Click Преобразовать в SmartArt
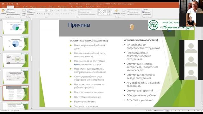This screenshot has height=114, width=203. (87, 15)
